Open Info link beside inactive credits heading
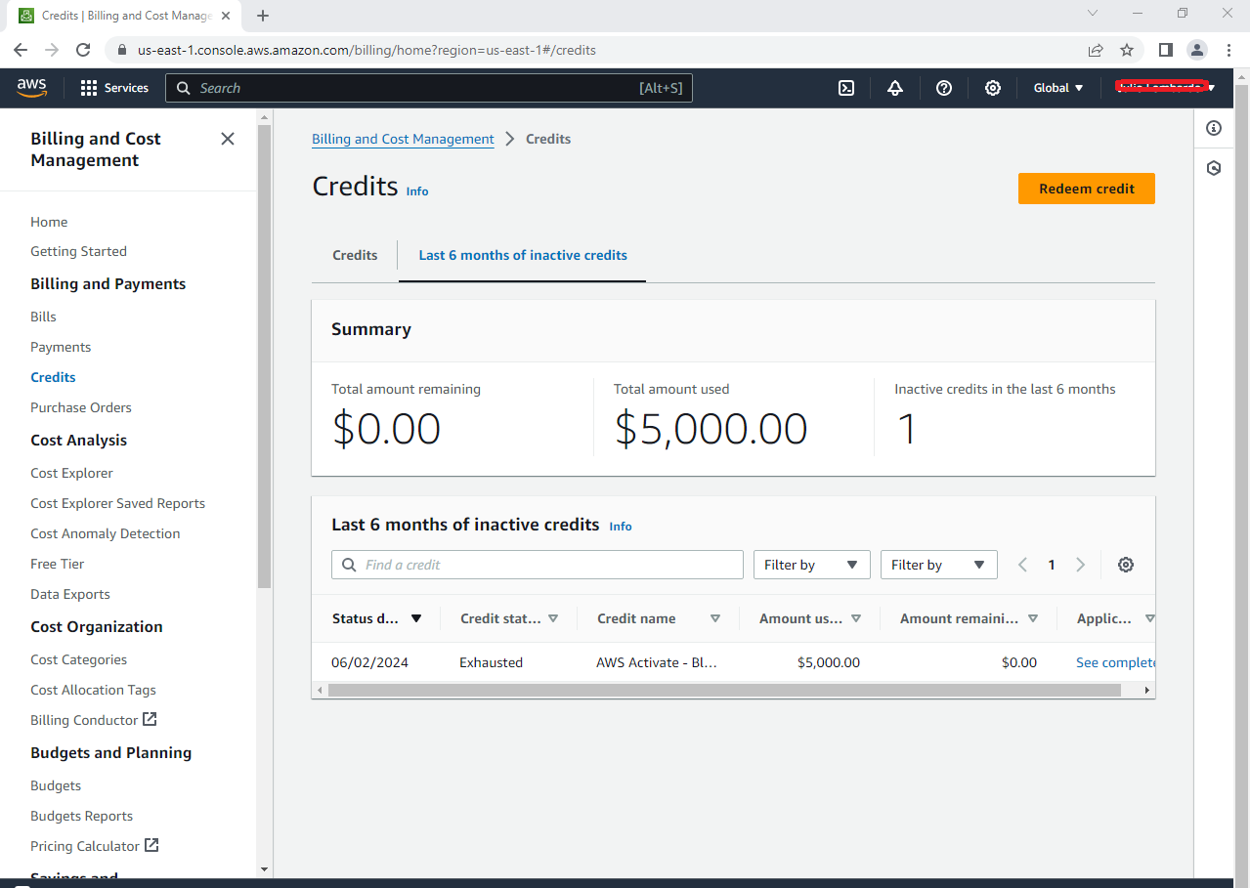The image size is (1250, 888). click(x=621, y=527)
